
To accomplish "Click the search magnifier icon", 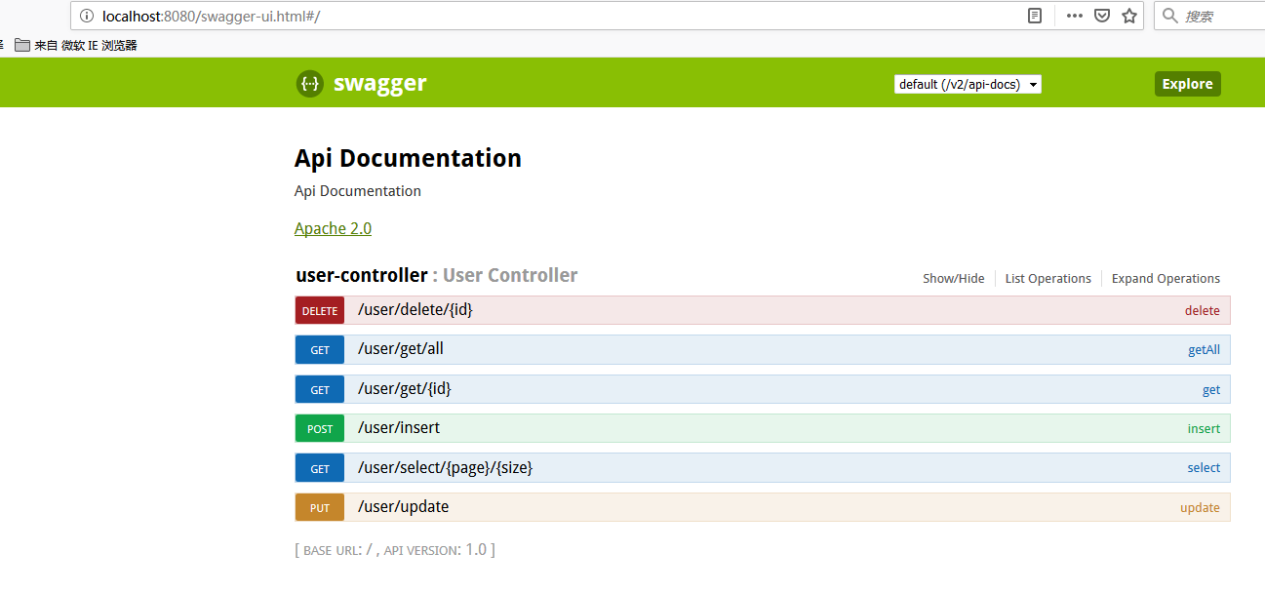I will [x=1168, y=16].
